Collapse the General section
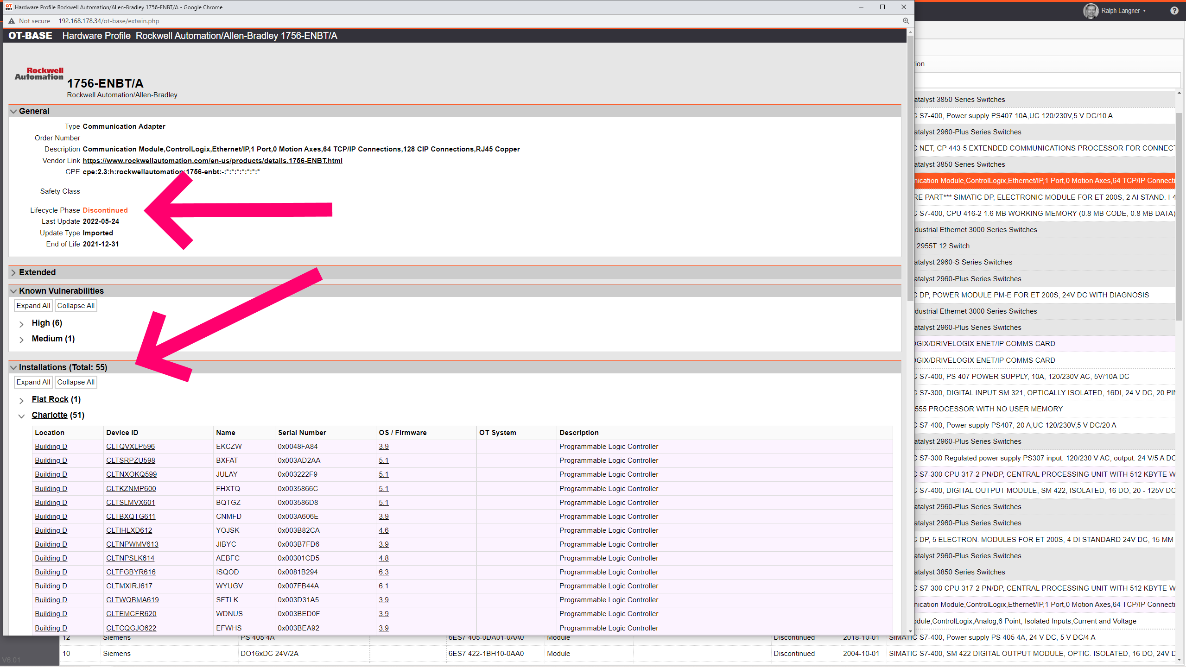 tap(13, 112)
